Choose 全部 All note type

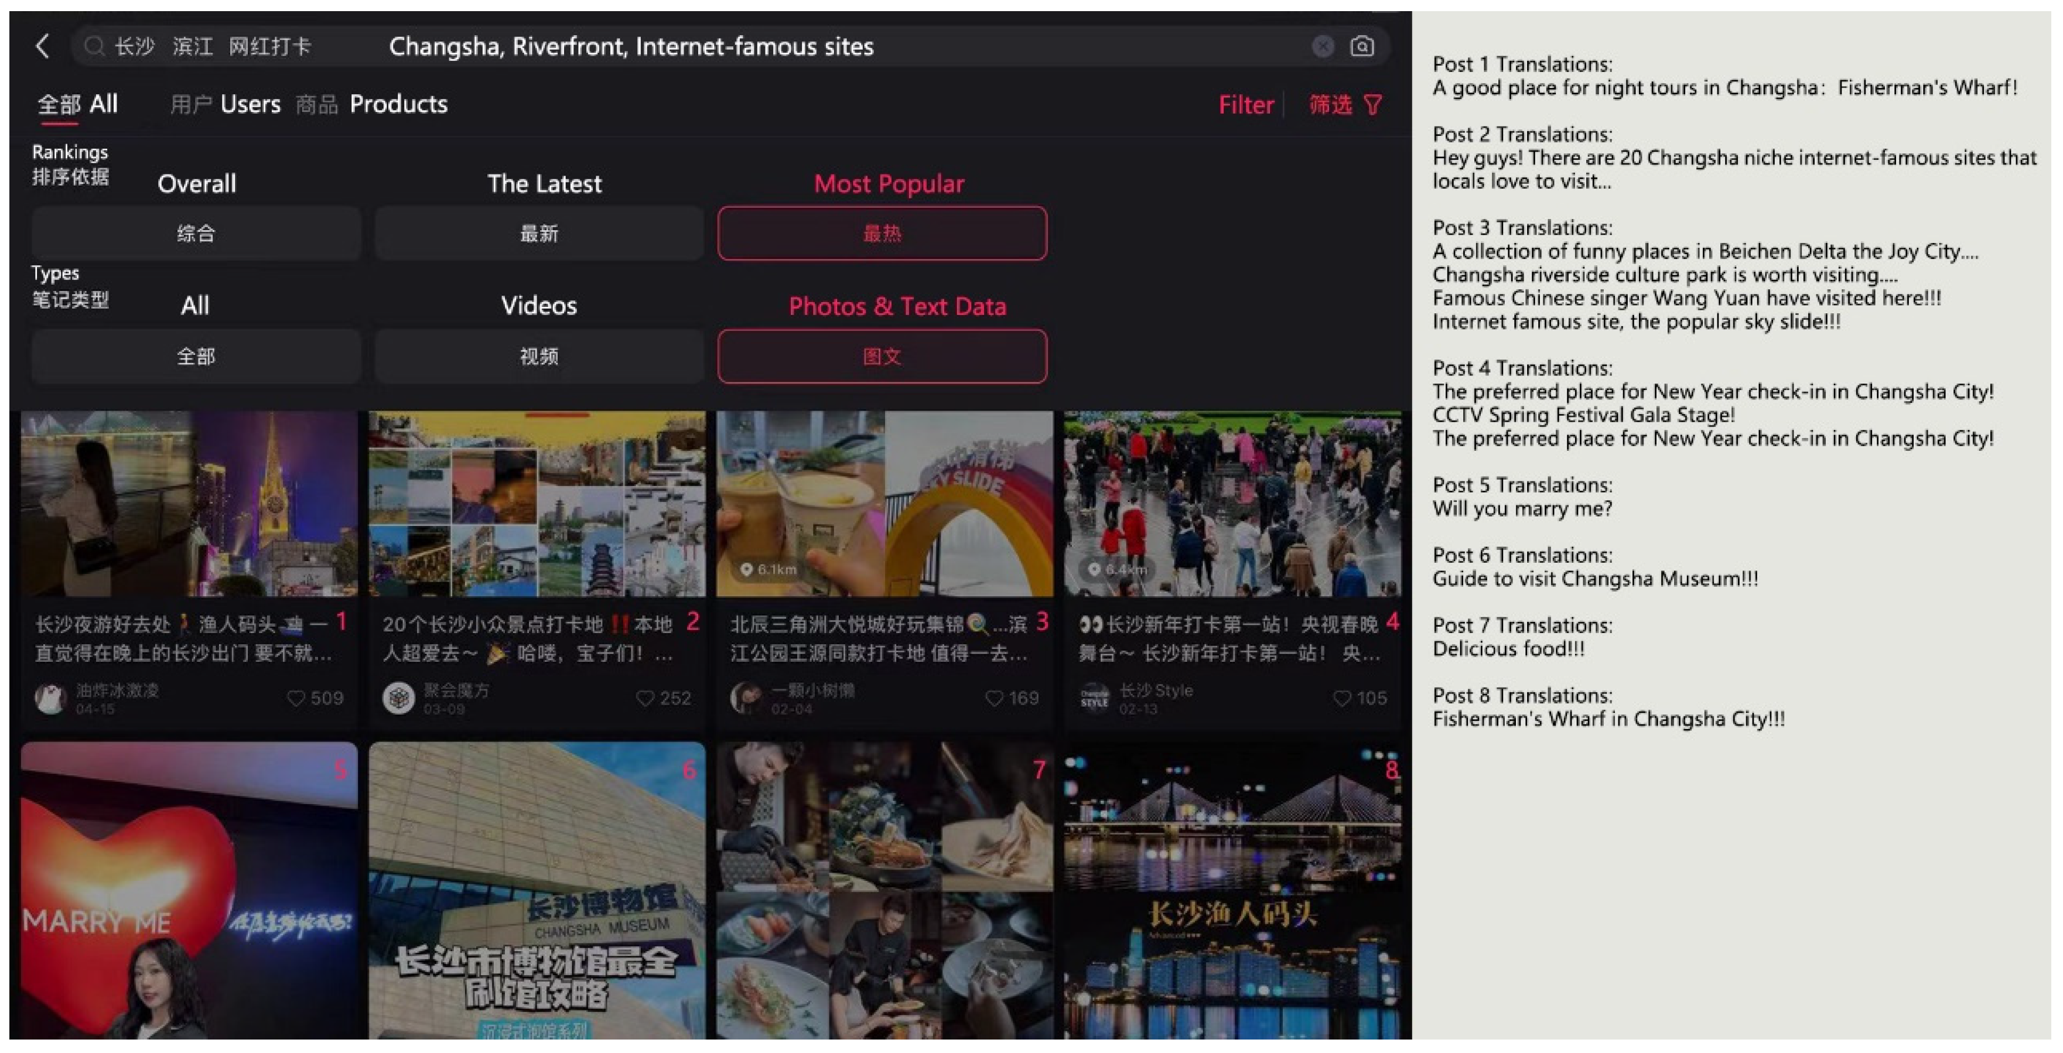pos(196,356)
